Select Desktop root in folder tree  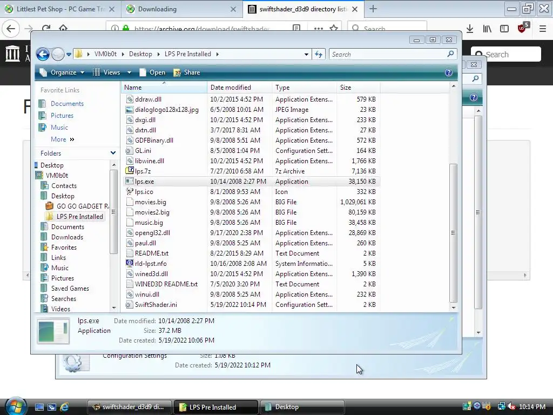(x=52, y=165)
